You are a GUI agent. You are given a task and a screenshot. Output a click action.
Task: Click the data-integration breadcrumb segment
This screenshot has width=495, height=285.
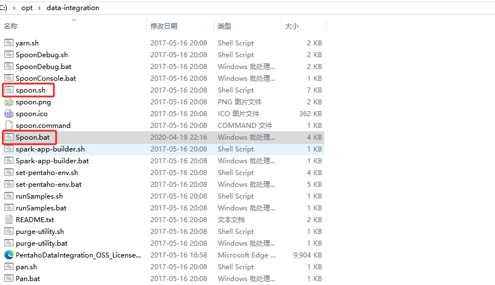74,8
